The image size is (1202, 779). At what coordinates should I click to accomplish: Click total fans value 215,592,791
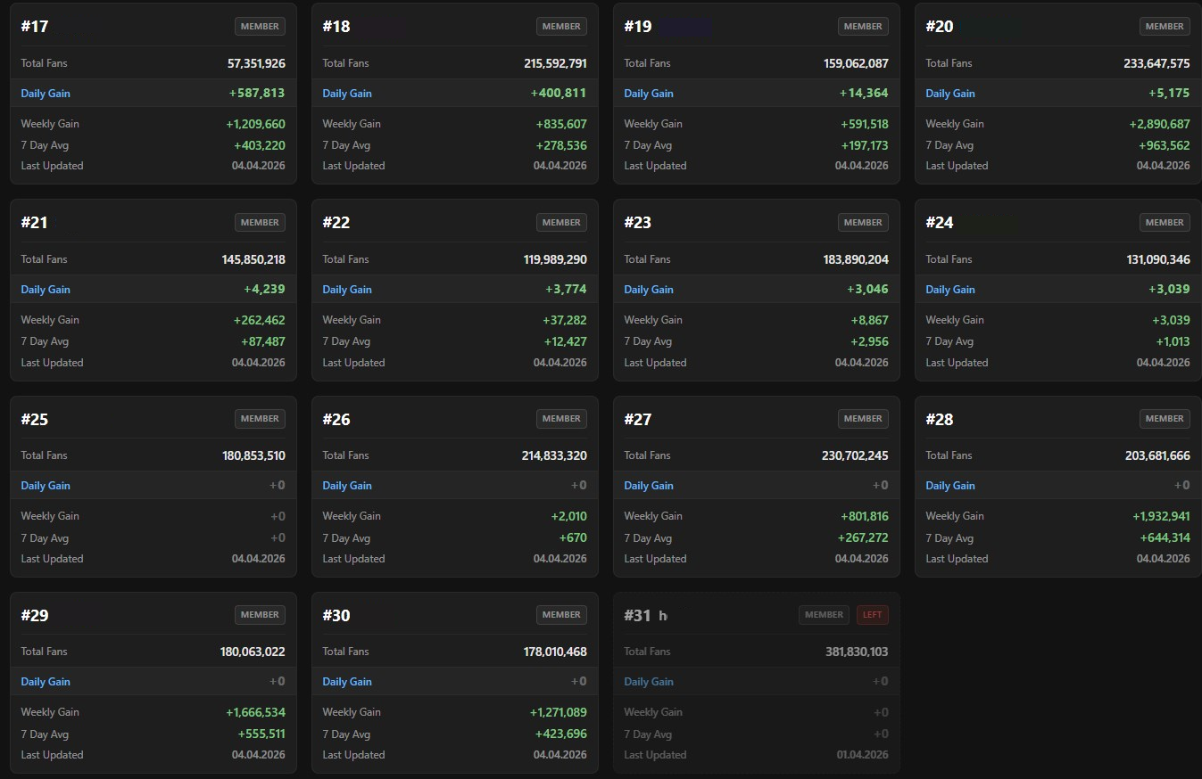[556, 63]
